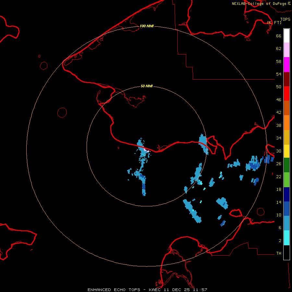Viewport: 292px width, 292px height.
Task: Click the 'ENHANCED ECHO TOPS' caption text
Action: [x=114, y=290]
